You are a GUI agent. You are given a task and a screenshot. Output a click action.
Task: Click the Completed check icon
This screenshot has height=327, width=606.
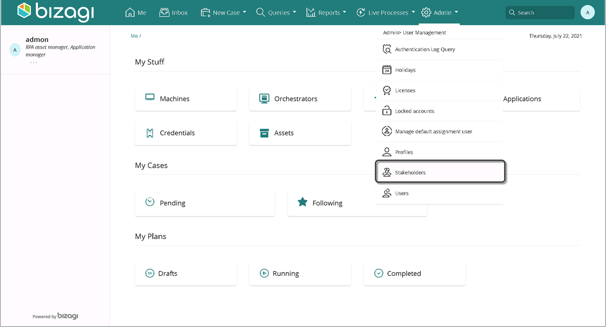[379, 273]
